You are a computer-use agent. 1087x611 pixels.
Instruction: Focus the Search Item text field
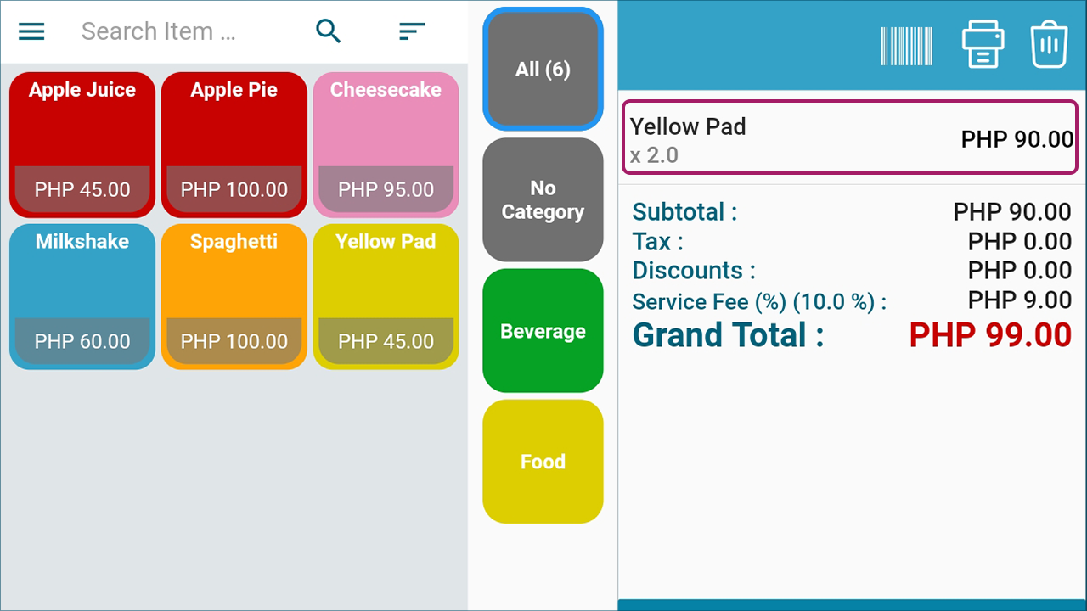187,31
